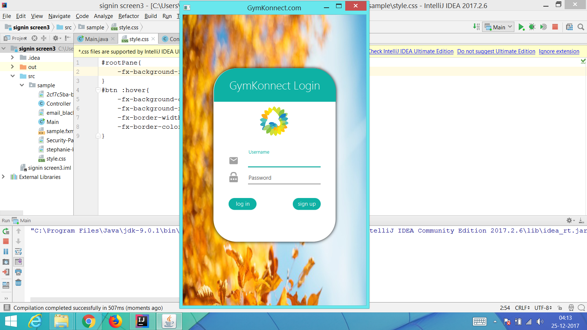This screenshot has width=587, height=330.
Task: Start debugging with the bug icon
Action: [532, 27]
